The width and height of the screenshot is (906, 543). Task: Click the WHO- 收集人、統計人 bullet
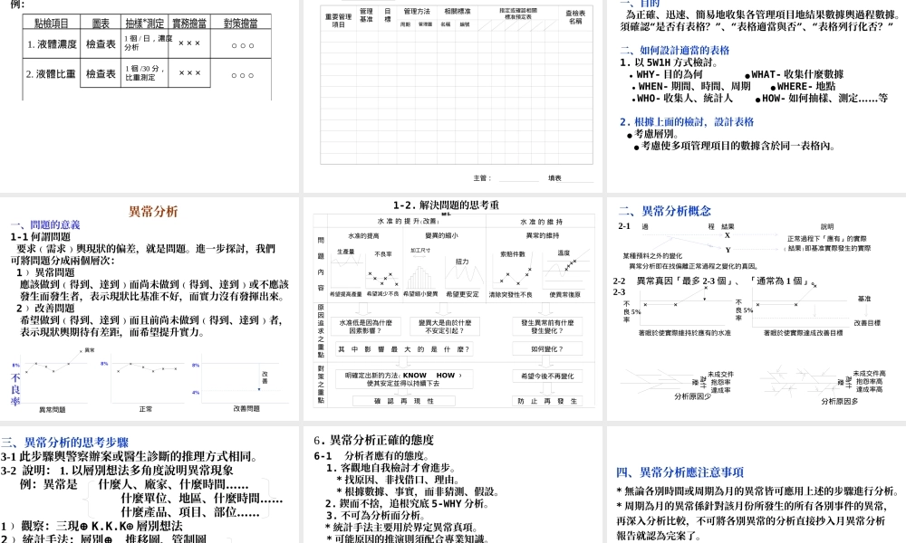tap(682, 98)
